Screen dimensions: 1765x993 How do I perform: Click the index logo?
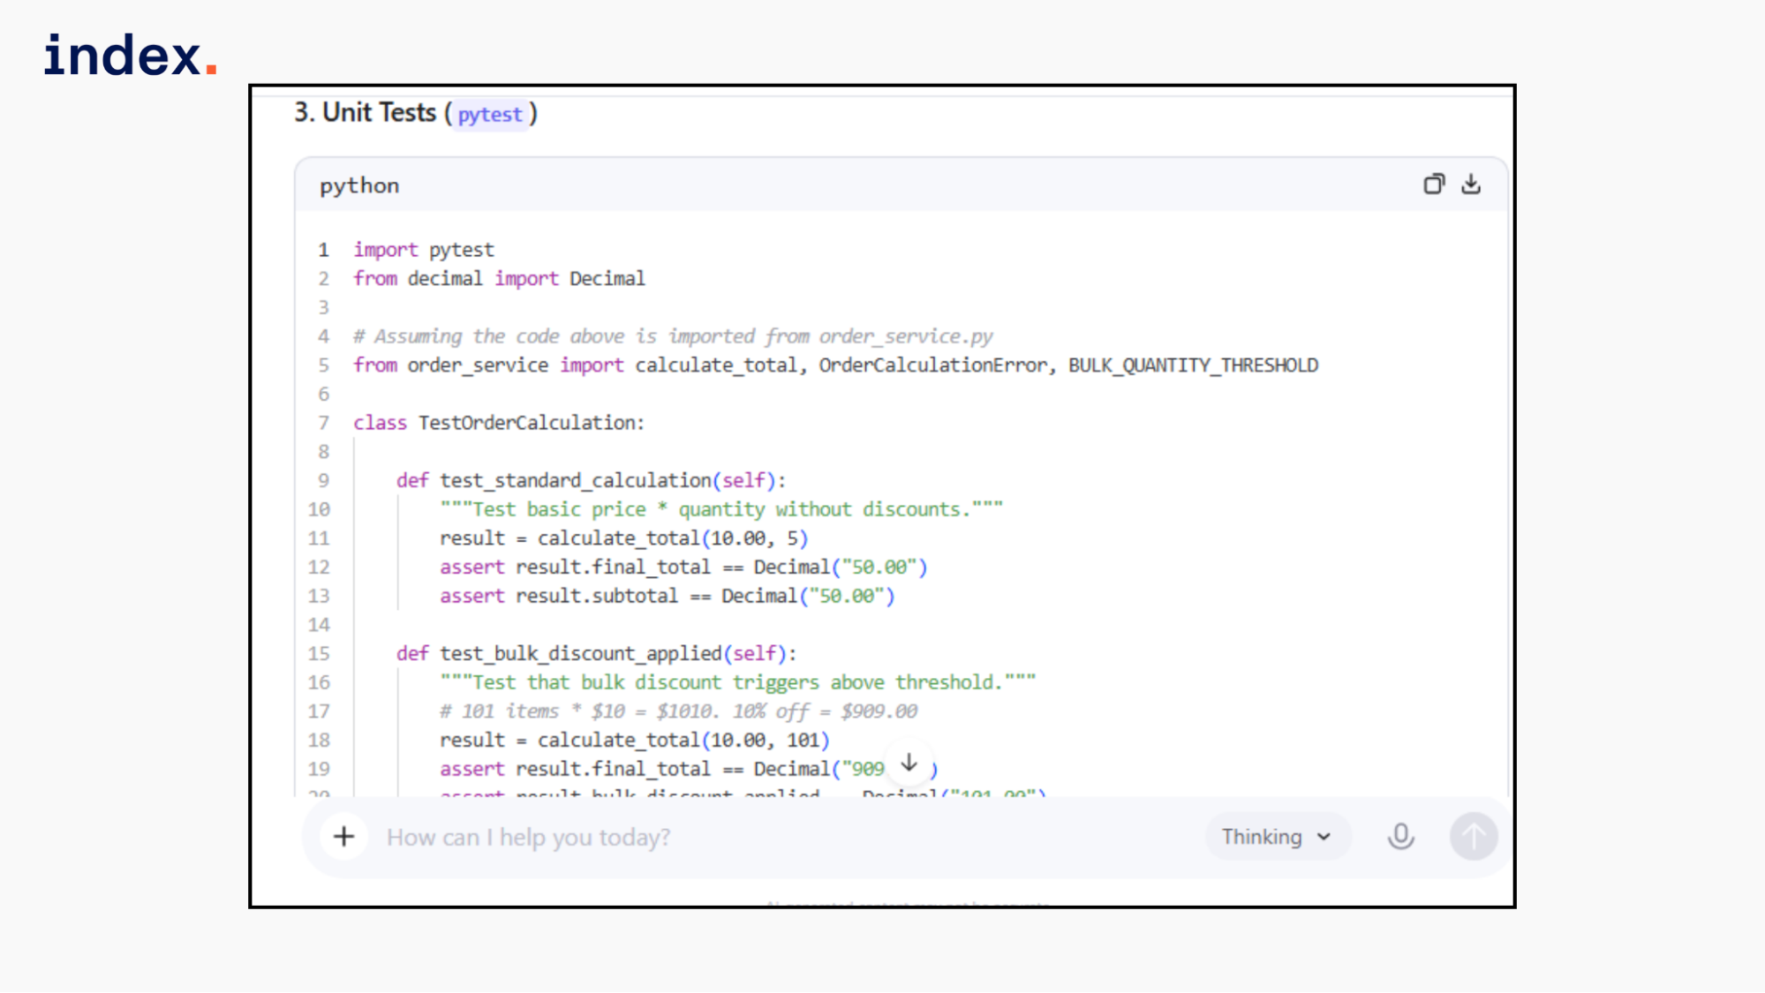(x=131, y=55)
